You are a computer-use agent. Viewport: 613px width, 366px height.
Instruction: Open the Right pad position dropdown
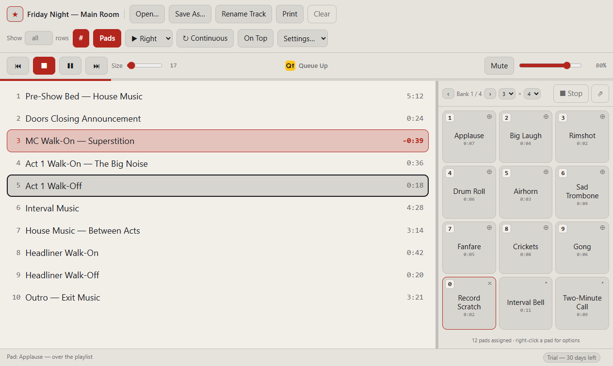click(149, 38)
